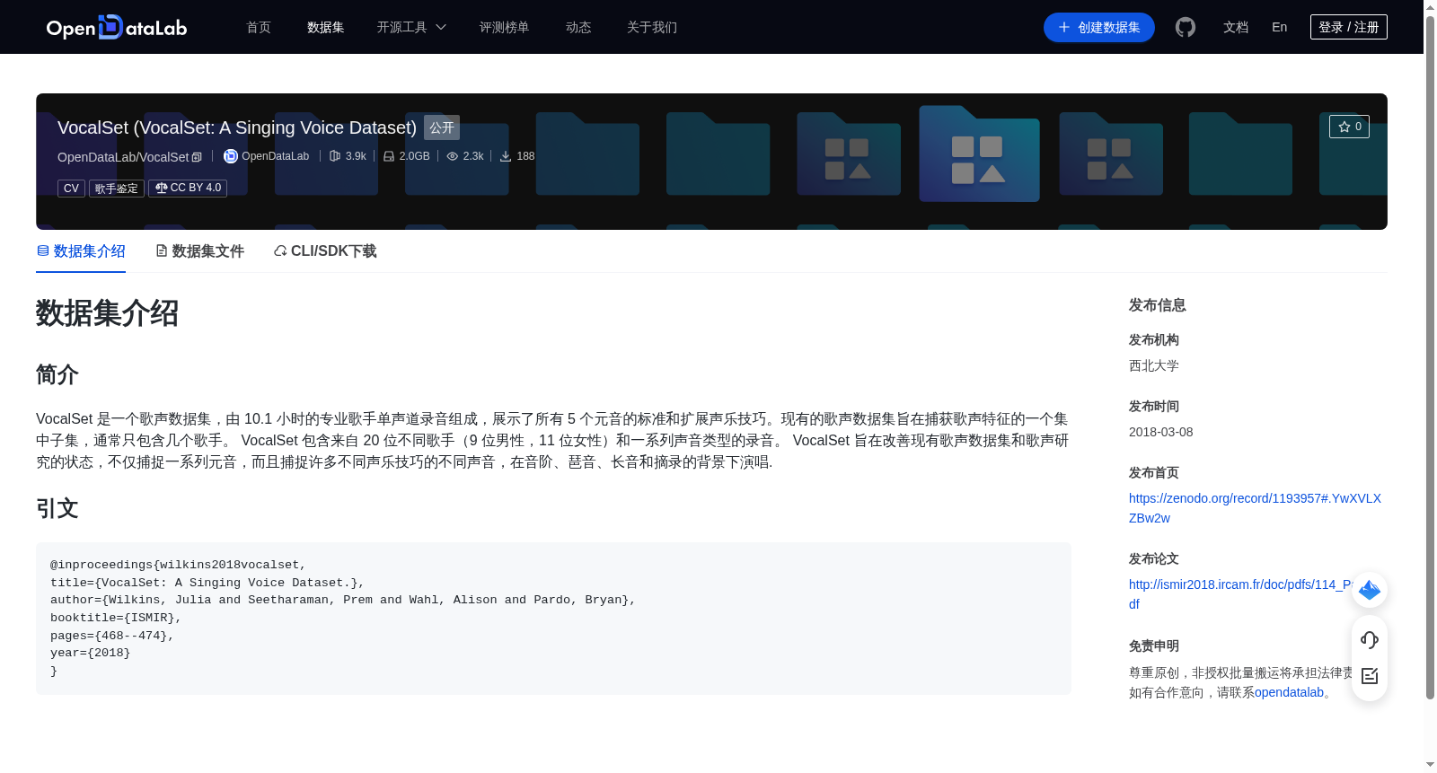Viewport: 1437px width, 773px height.
Task: Open the ismir2018 paper PDF link
Action: click(1240, 594)
